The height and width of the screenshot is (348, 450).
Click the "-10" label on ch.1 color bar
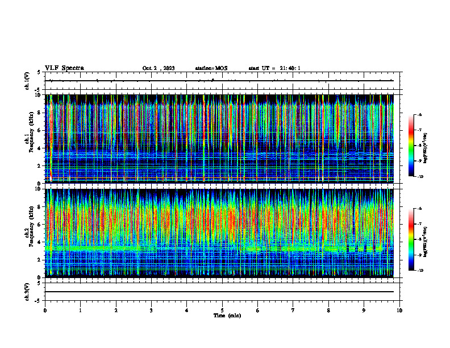click(x=420, y=177)
